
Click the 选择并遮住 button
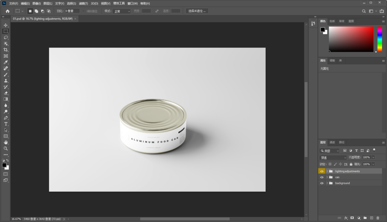coord(197,11)
